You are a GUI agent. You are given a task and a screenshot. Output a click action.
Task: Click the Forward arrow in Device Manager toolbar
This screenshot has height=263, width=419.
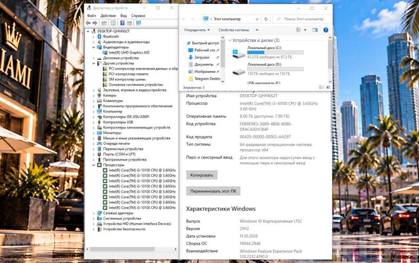pyautogui.click(x=95, y=23)
